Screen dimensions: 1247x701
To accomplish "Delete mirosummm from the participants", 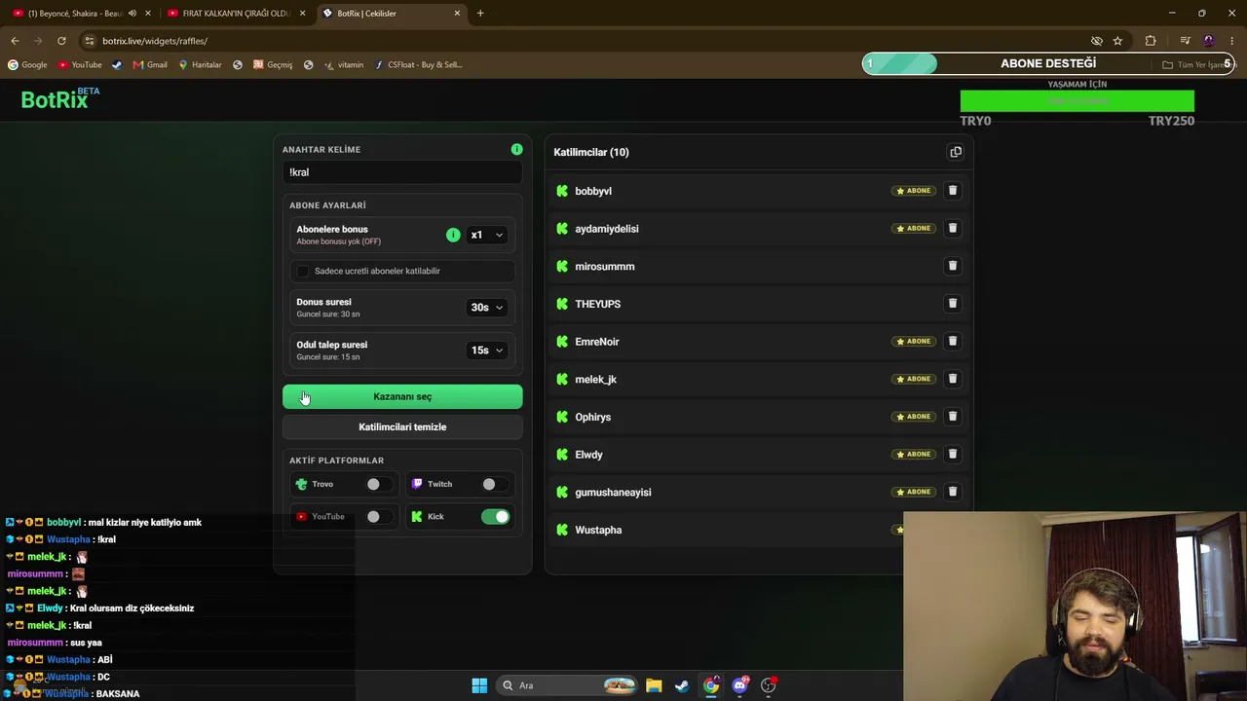I will pyautogui.click(x=953, y=266).
